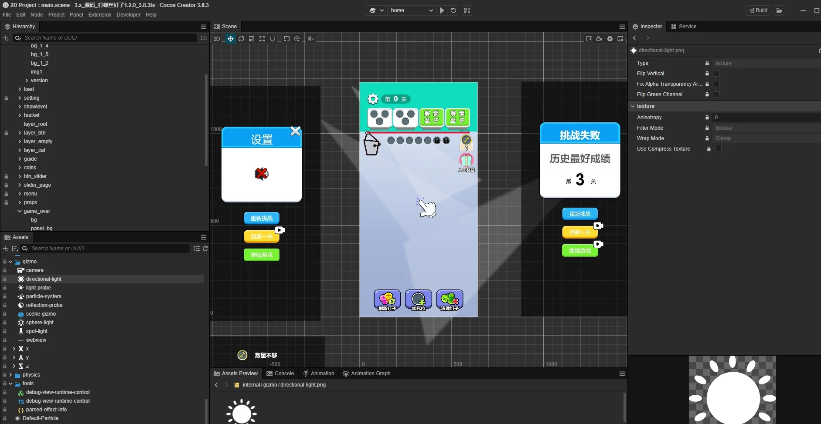
Task: Select the Rect transform tool
Action: (262, 39)
